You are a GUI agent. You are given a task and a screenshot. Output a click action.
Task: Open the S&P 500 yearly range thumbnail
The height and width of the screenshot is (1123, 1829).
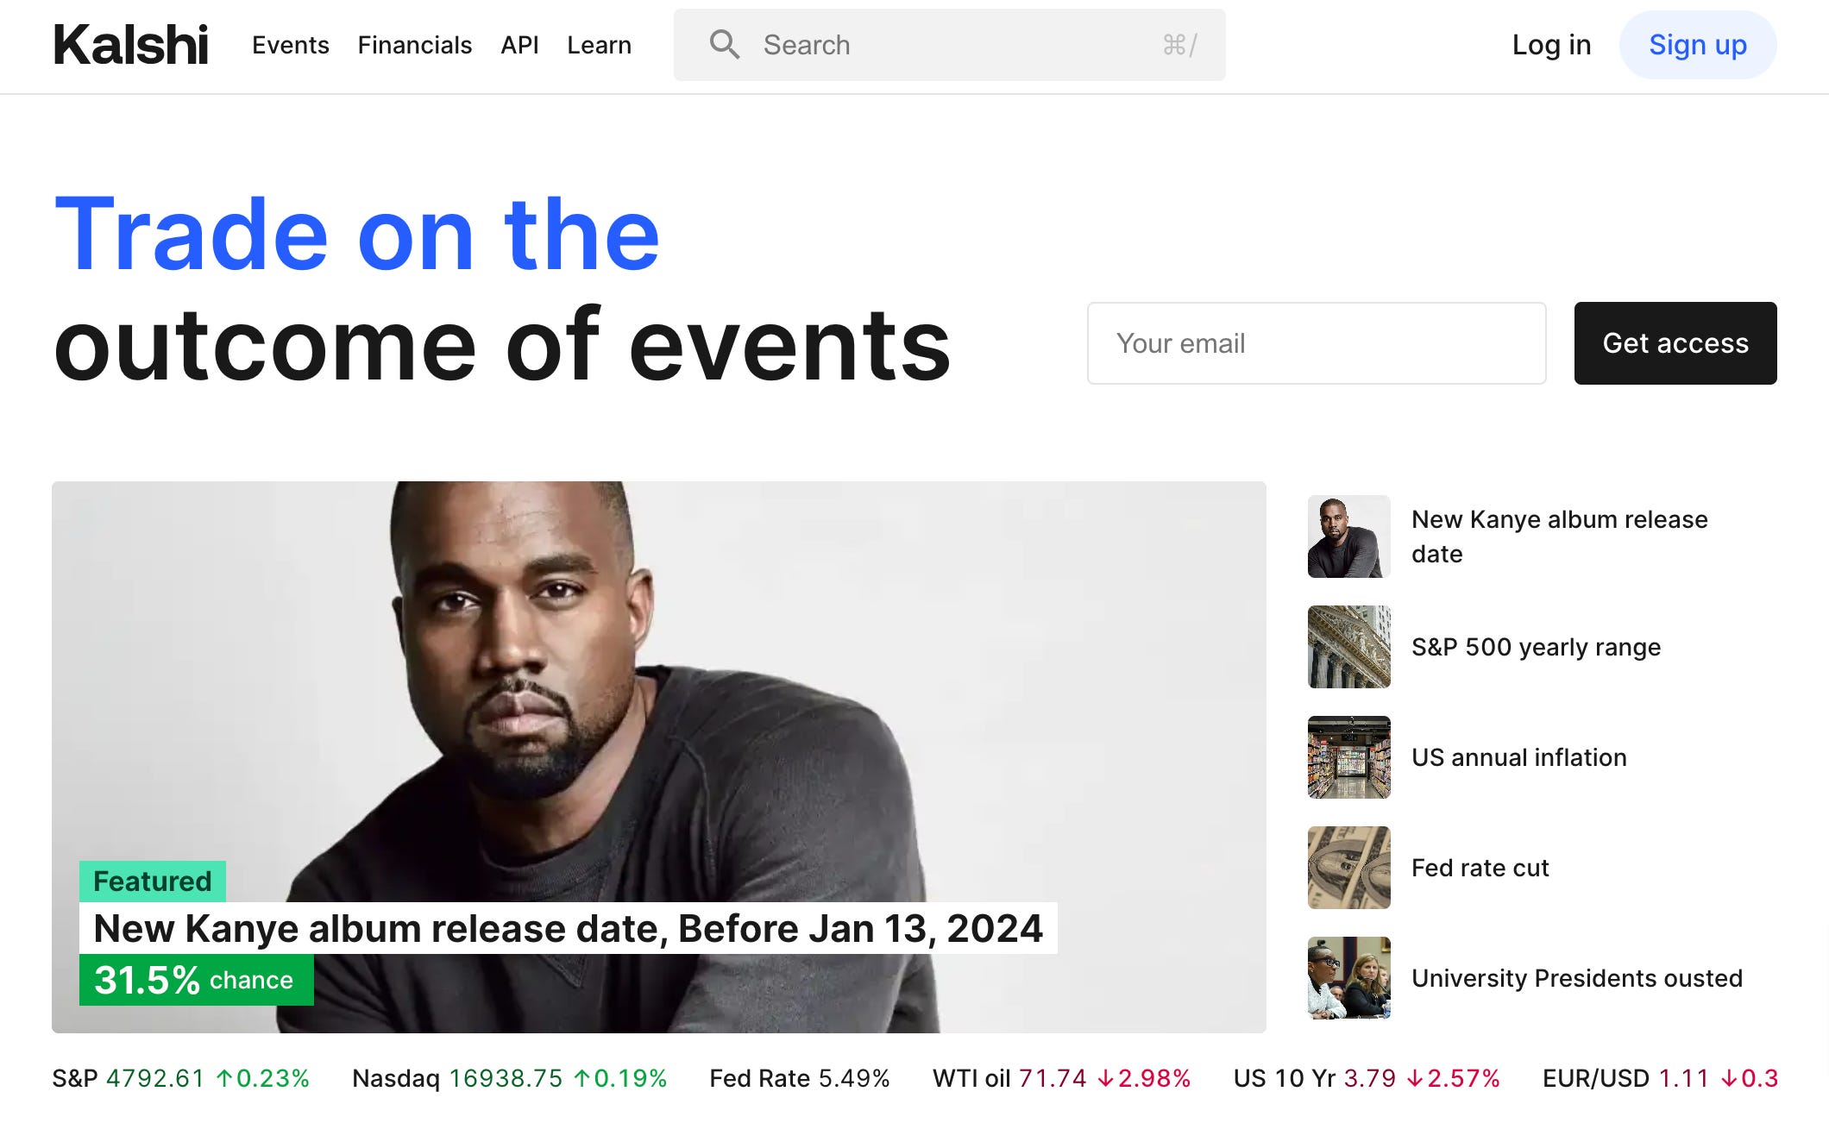[x=1349, y=647]
